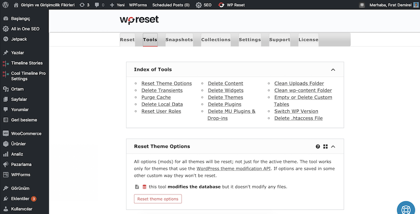Click the Reset theme options button
Image resolution: width=420 pixels, height=214 pixels.
tap(158, 199)
